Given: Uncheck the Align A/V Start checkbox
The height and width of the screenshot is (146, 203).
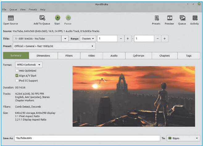Looking at the screenshot, I should 17,75.
